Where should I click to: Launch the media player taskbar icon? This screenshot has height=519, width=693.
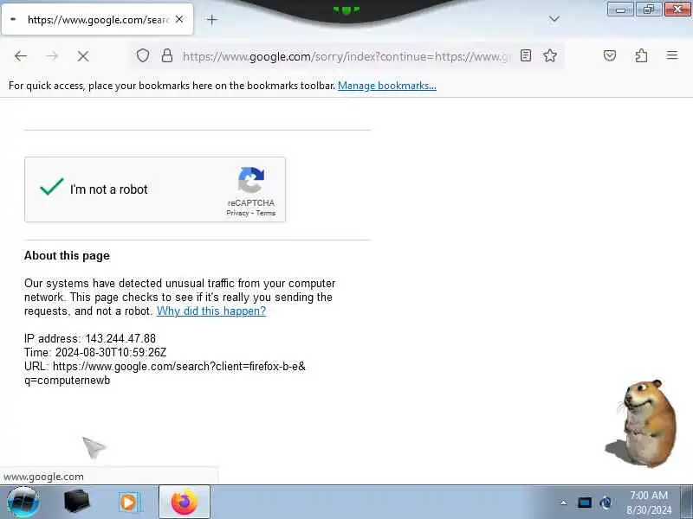129,503
